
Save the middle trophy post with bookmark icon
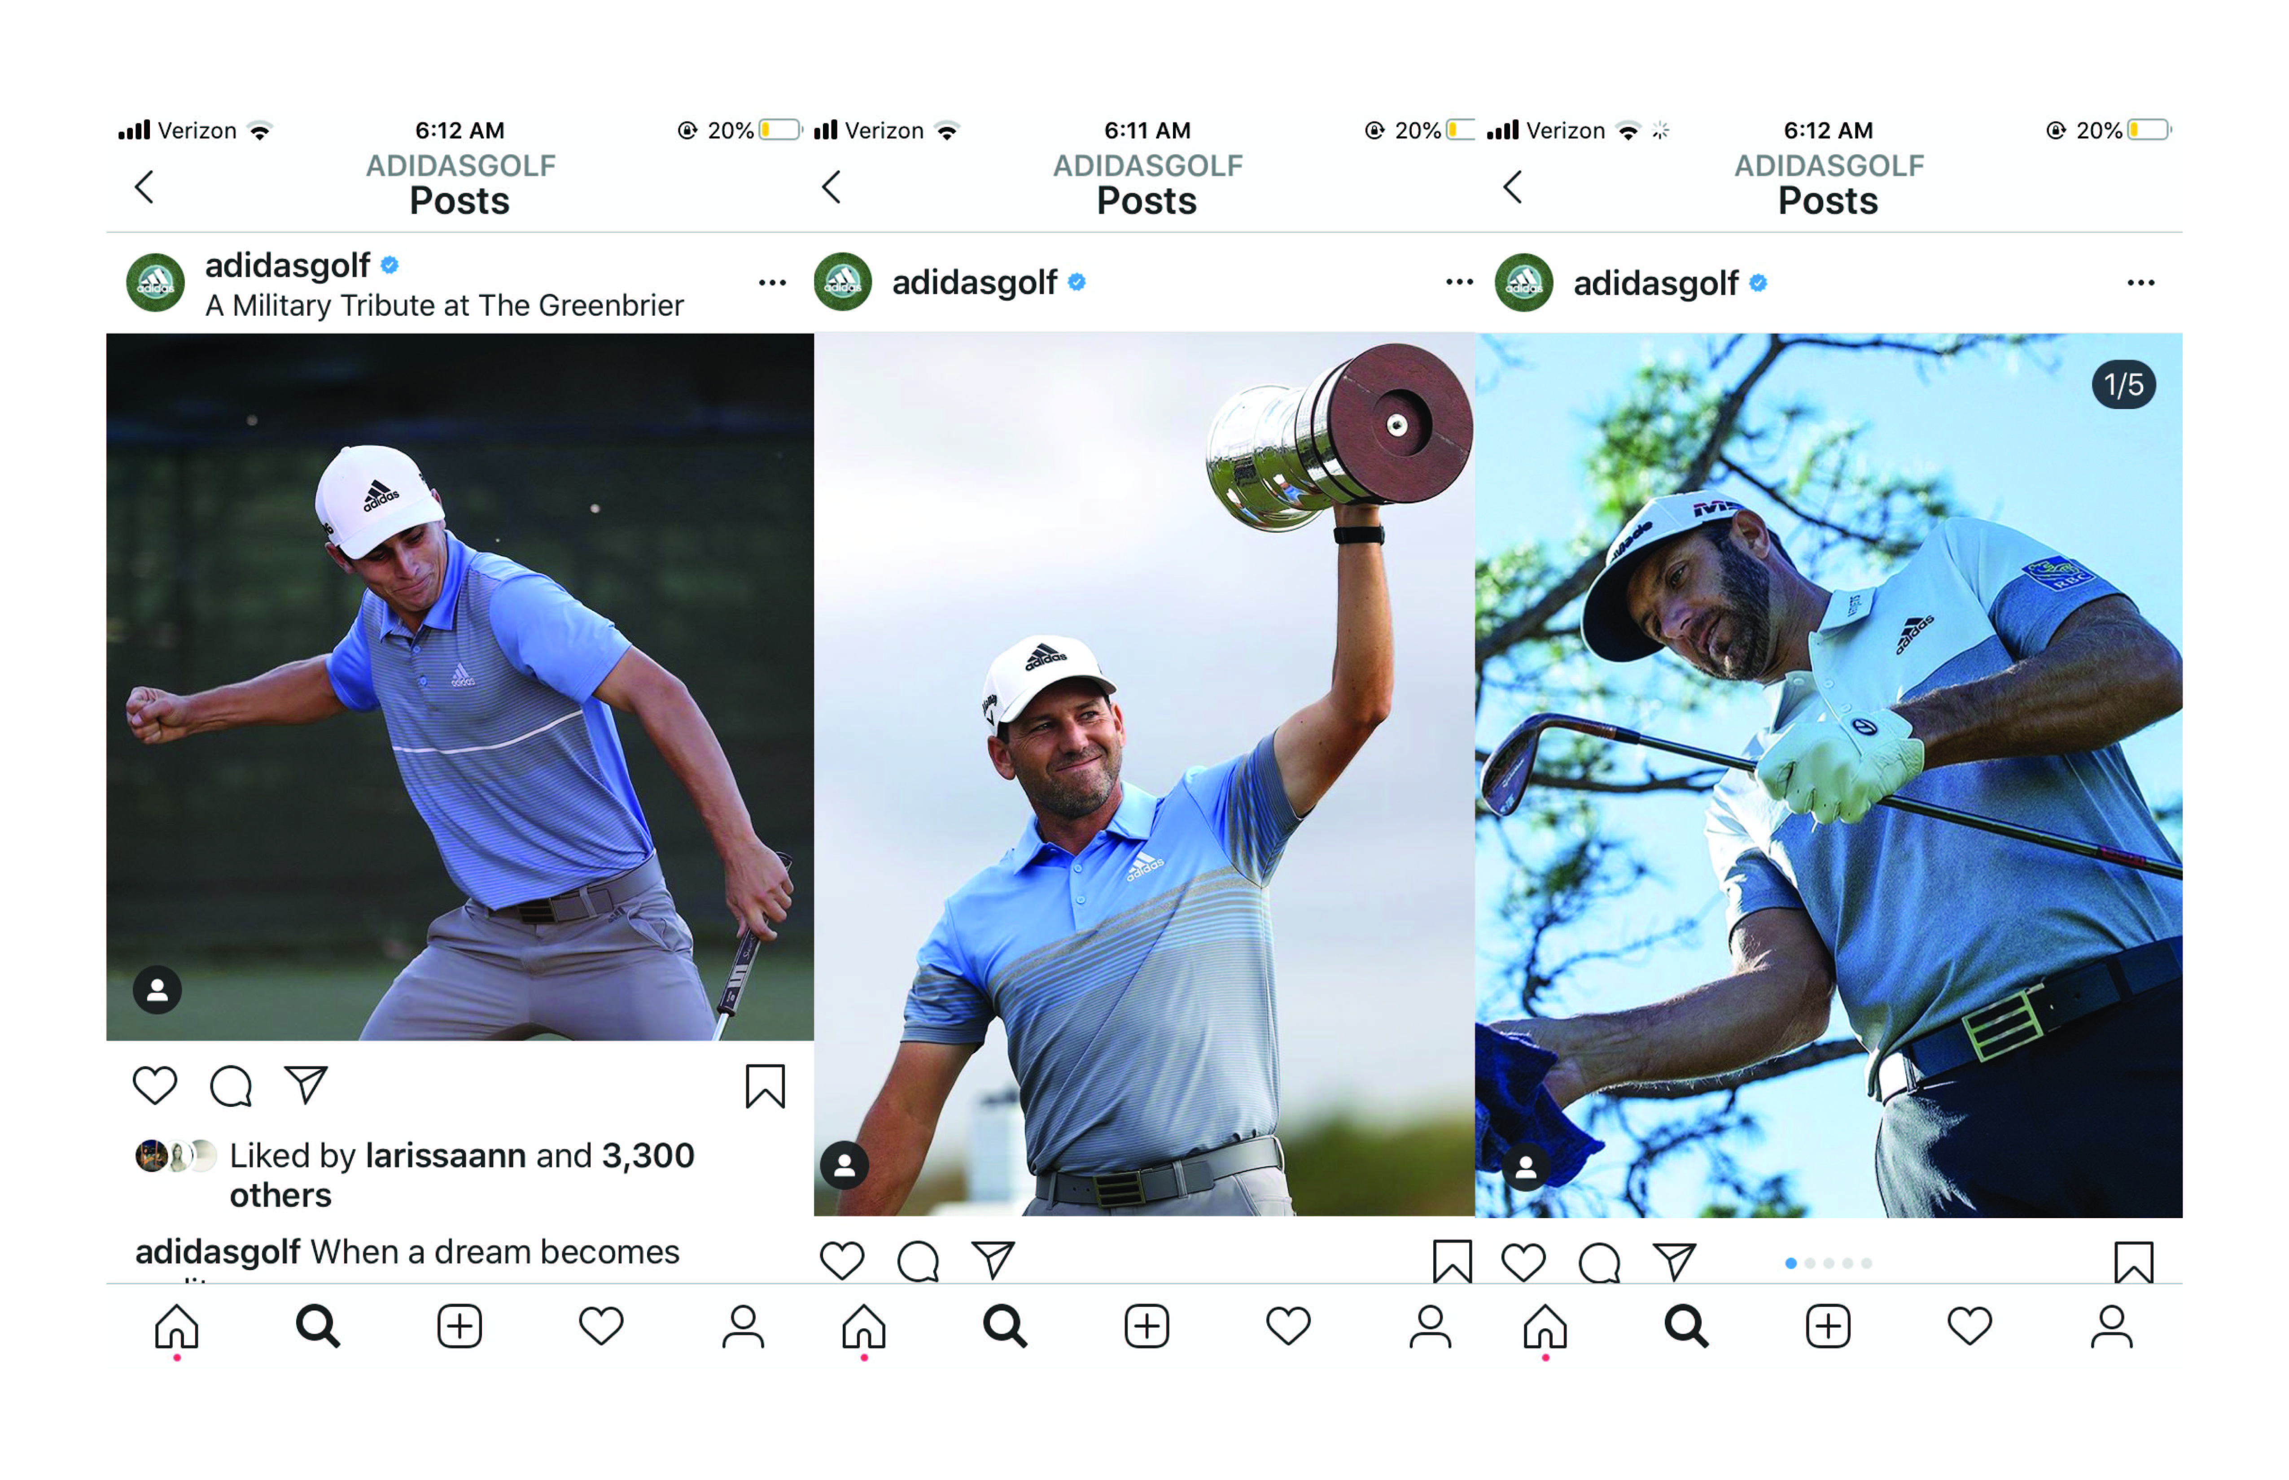coord(1451,1261)
